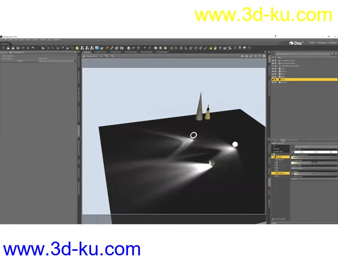Open the viewport camera selection dropdown

pyautogui.click(x=92, y=56)
